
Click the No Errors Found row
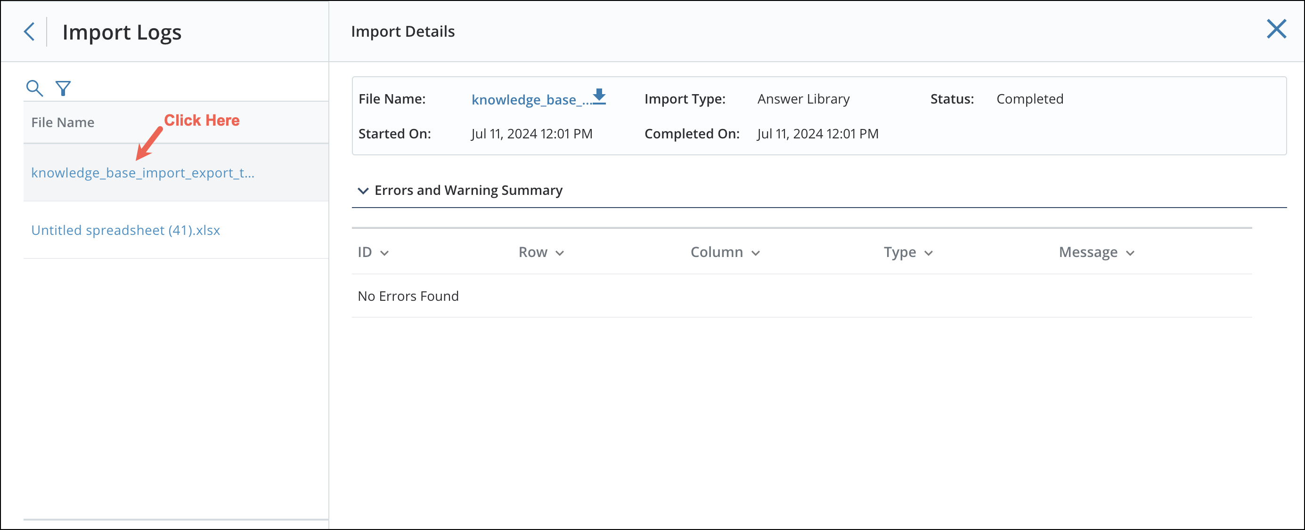pyautogui.click(x=408, y=296)
